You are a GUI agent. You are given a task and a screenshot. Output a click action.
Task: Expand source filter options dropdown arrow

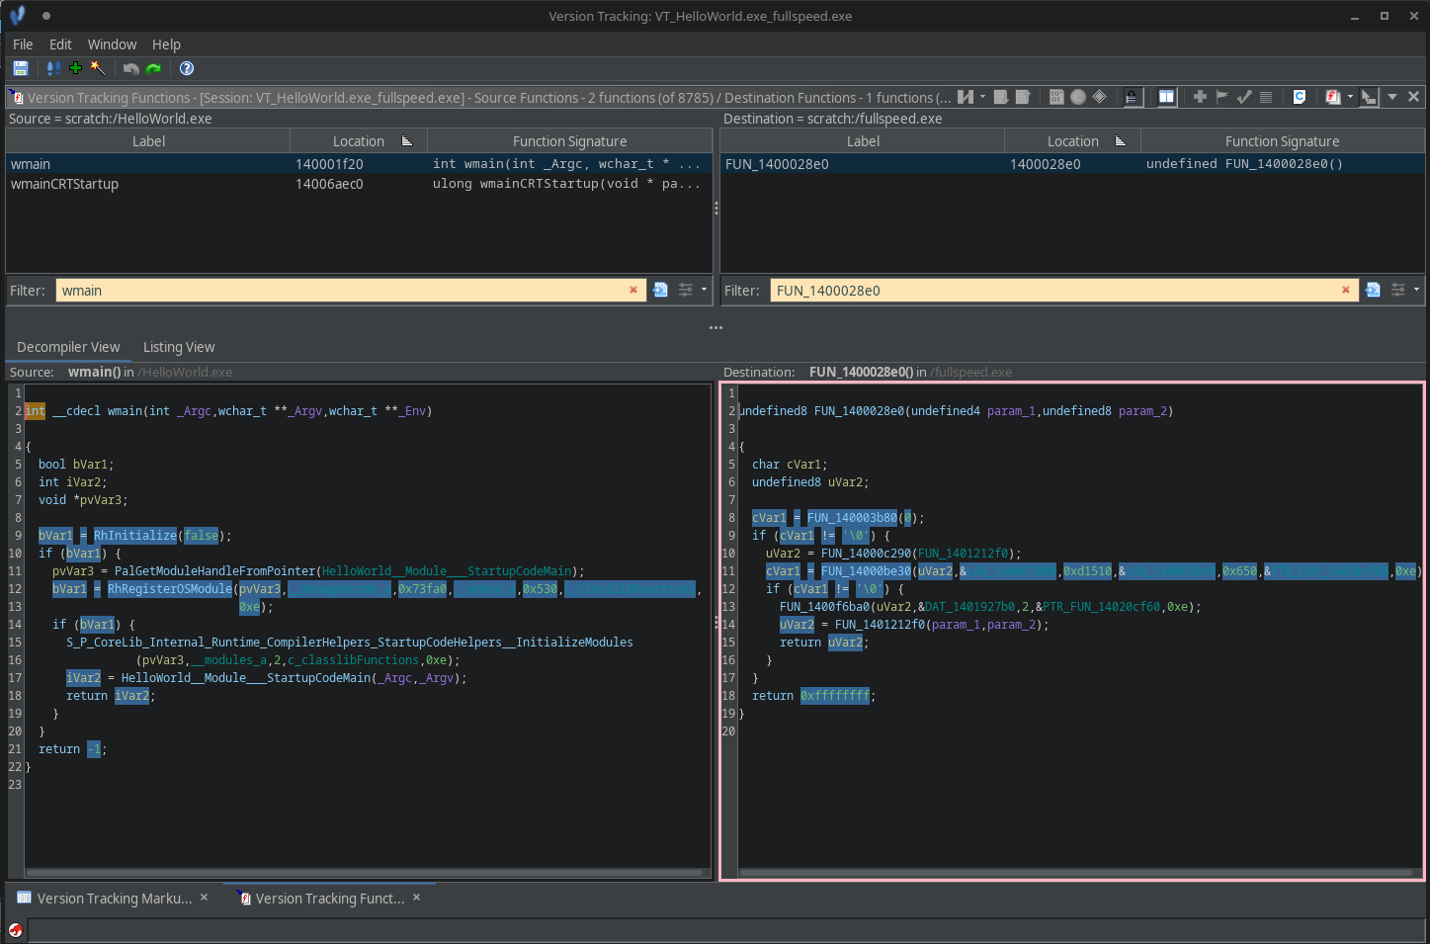[705, 290]
